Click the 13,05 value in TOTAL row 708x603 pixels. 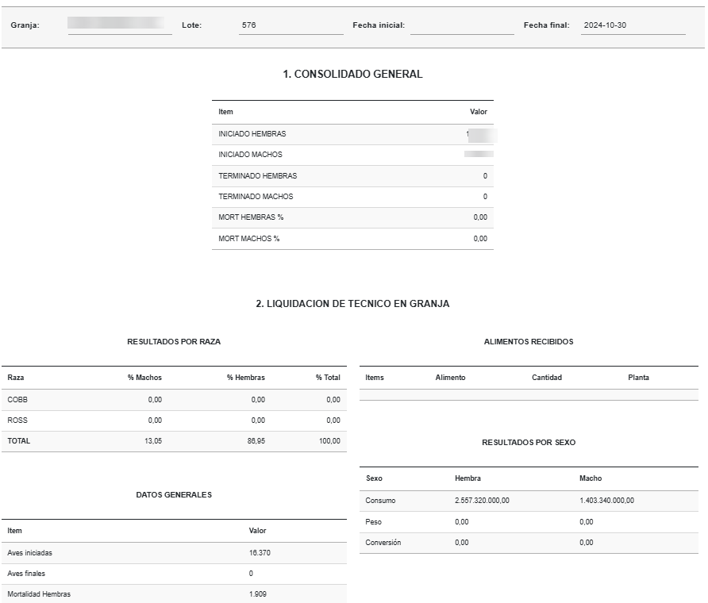[x=153, y=441]
